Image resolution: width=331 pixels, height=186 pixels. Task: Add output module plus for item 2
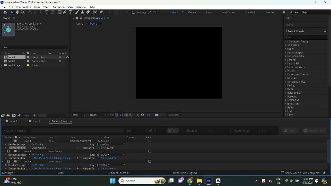[x=78, y=158]
